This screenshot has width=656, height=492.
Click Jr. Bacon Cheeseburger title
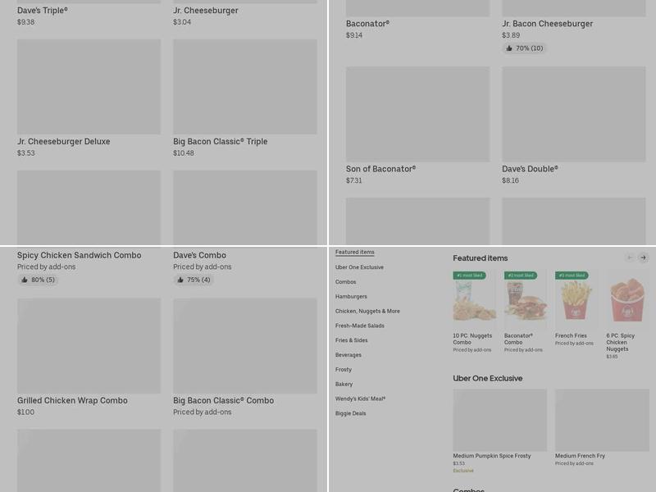[547, 24]
